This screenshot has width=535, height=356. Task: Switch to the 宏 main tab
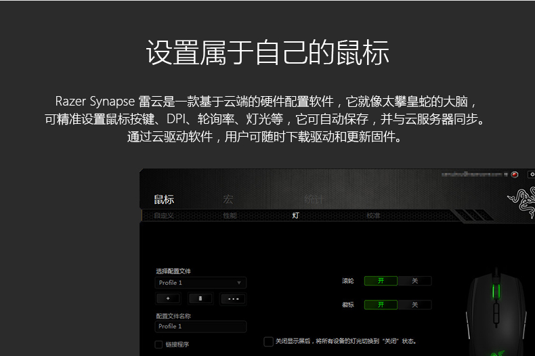click(x=228, y=199)
